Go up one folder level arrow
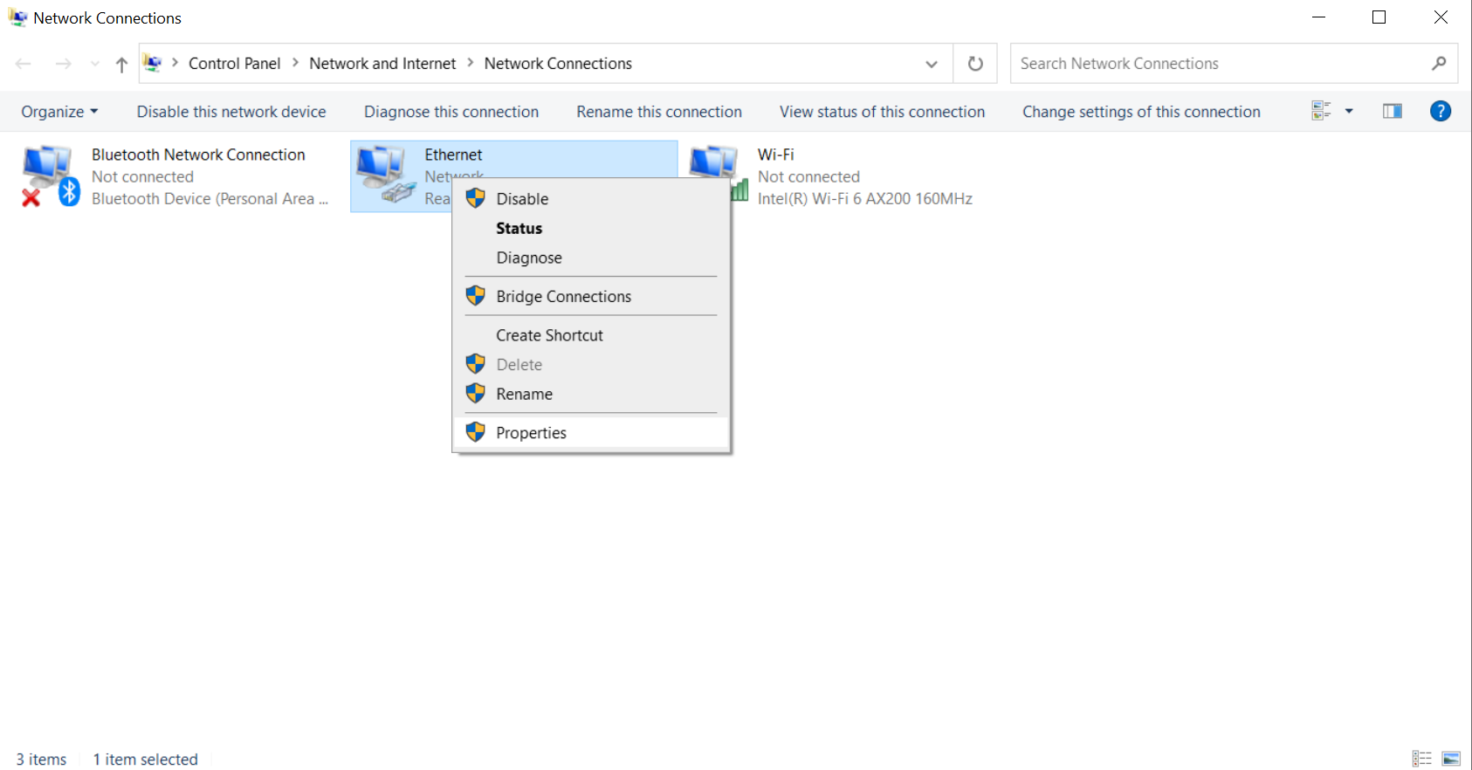The height and width of the screenshot is (770, 1472). click(x=121, y=64)
